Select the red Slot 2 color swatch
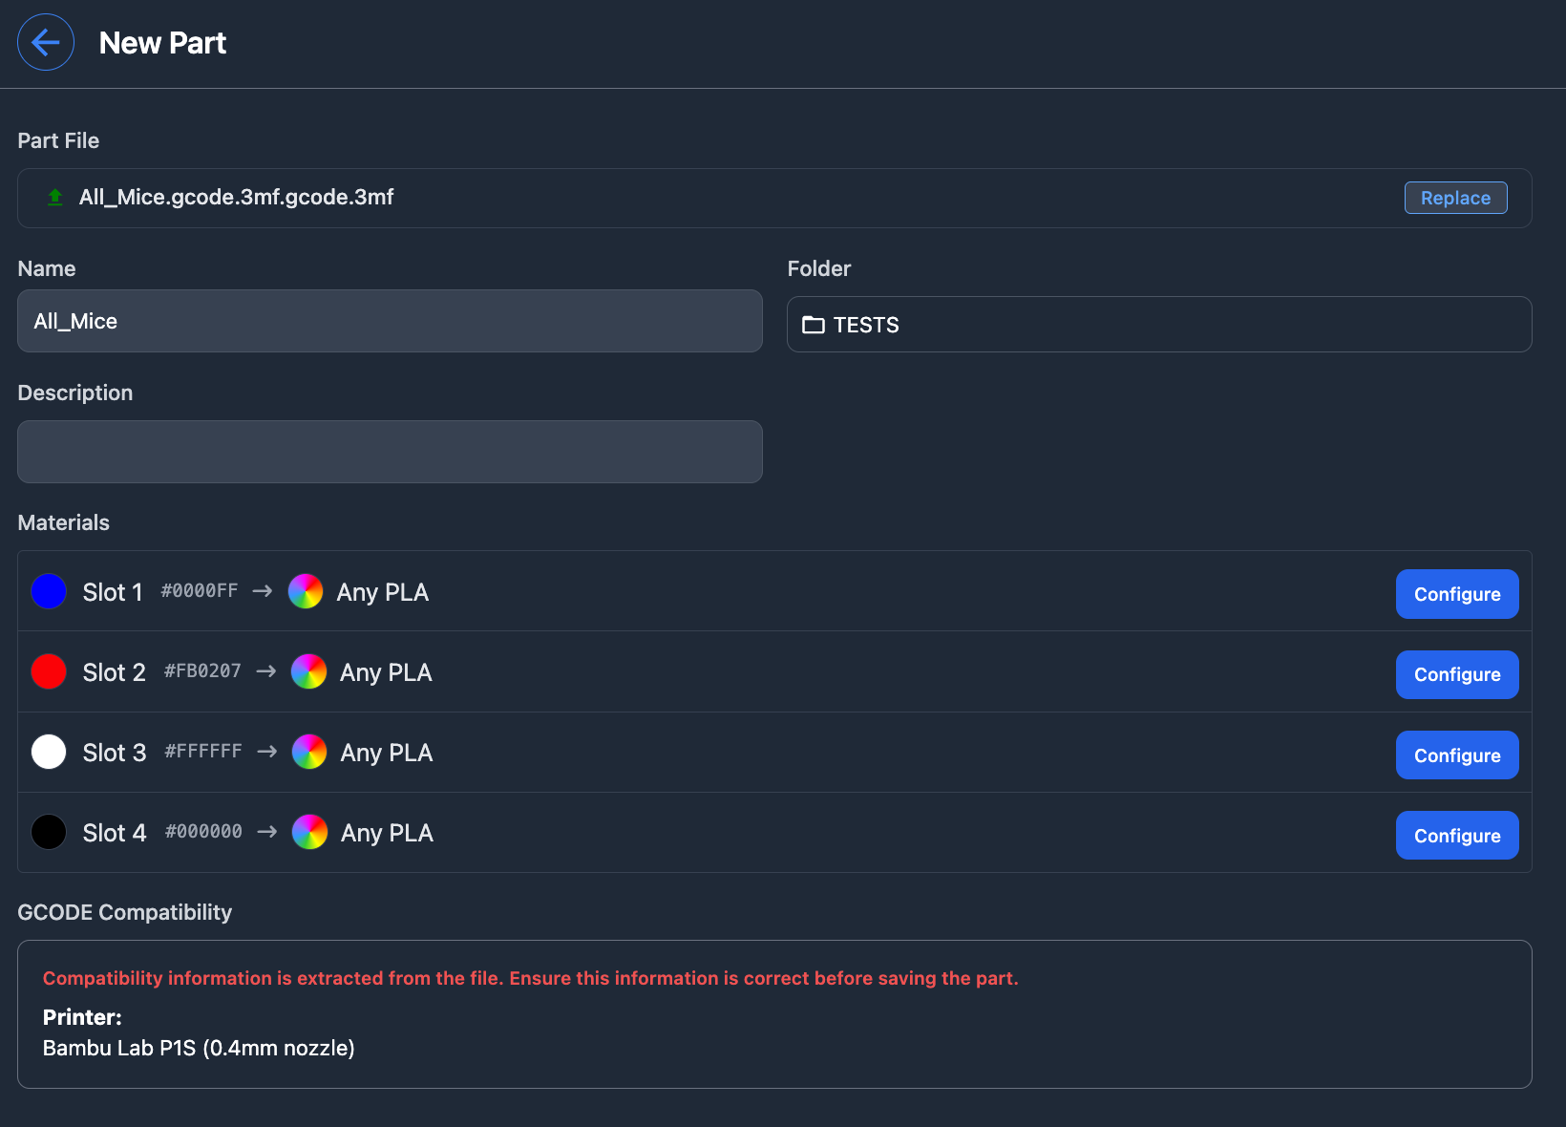 [x=49, y=671]
